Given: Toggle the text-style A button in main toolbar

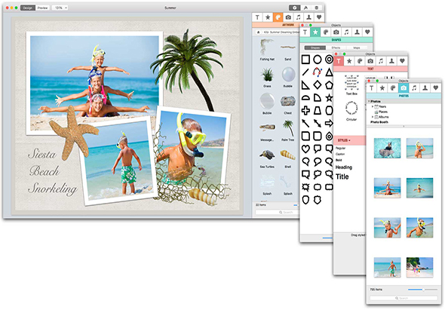Looking at the screenshot, I should pyautogui.click(x=306, y=8).
